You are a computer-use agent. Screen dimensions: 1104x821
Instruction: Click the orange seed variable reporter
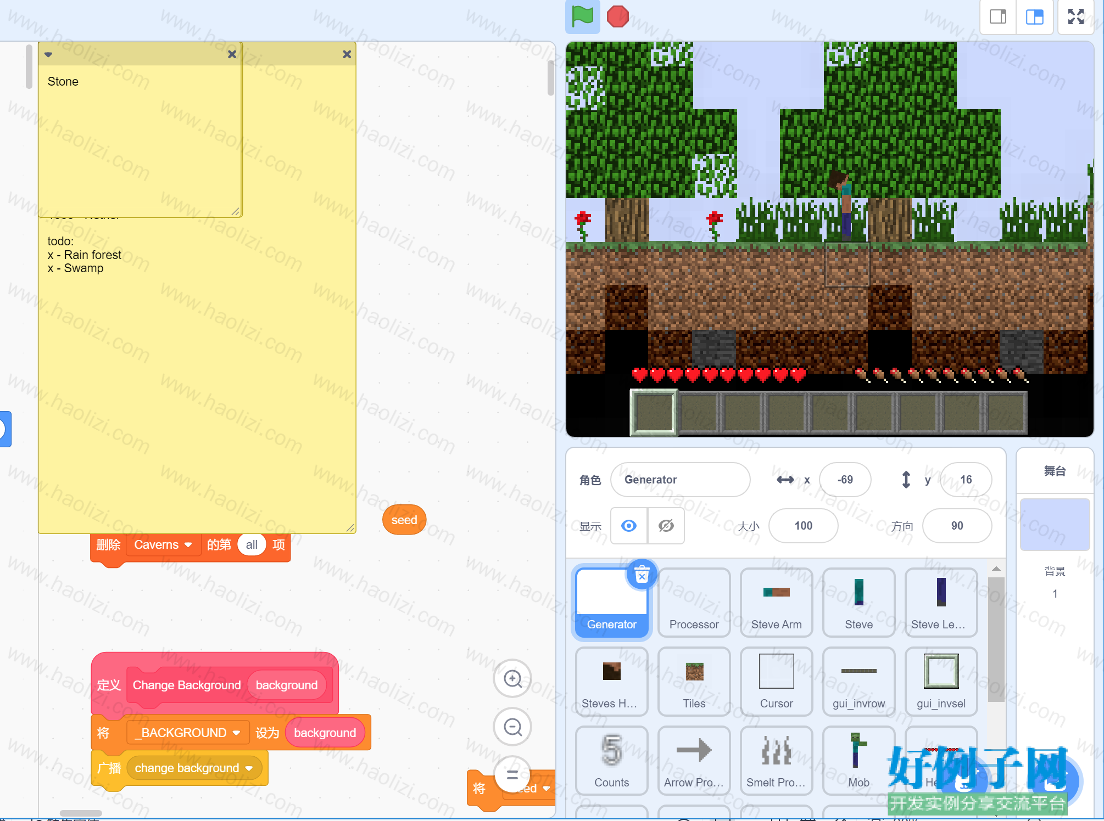coord(404,520)
